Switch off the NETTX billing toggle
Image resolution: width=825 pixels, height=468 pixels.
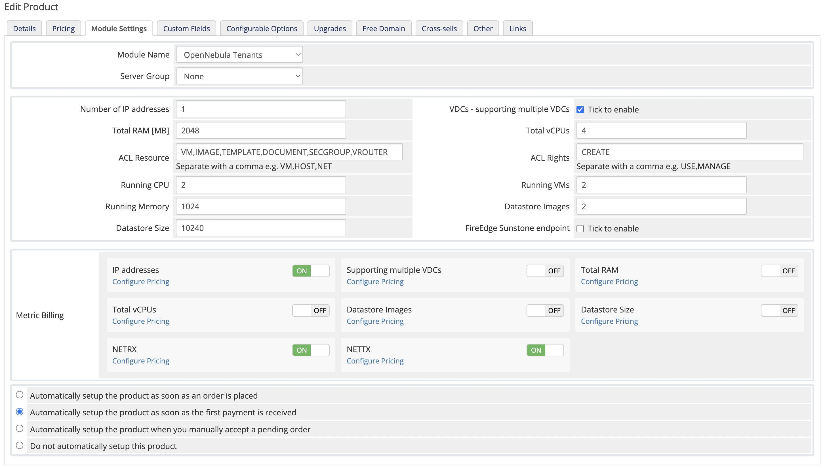[545, 350]
